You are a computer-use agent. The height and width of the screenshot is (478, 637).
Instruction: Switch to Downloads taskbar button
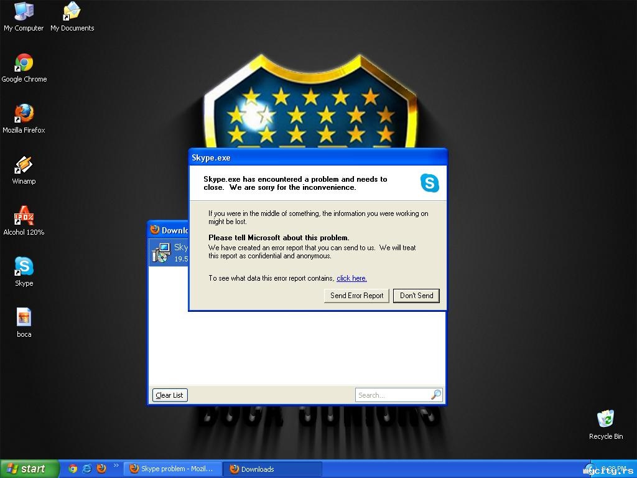(273, 469)
